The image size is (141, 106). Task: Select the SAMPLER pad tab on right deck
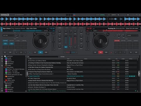[x=136, y=41]
